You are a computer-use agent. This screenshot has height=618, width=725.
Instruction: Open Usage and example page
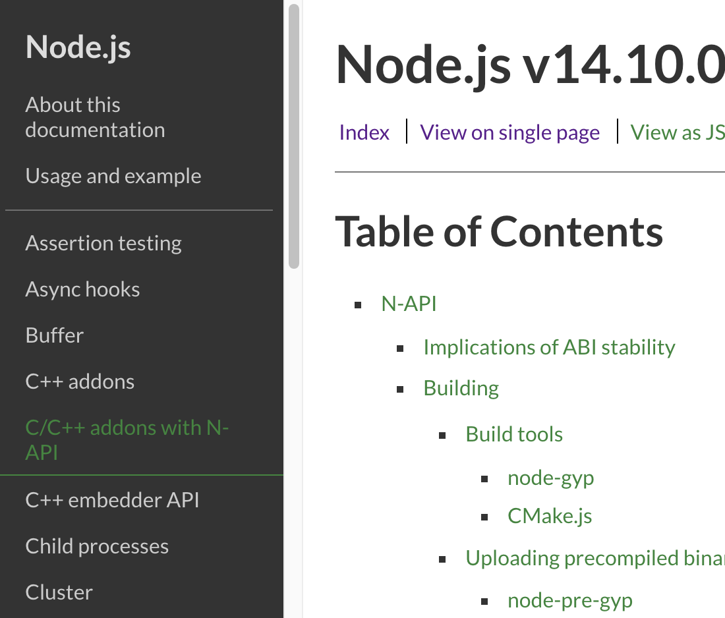[113, 176]
